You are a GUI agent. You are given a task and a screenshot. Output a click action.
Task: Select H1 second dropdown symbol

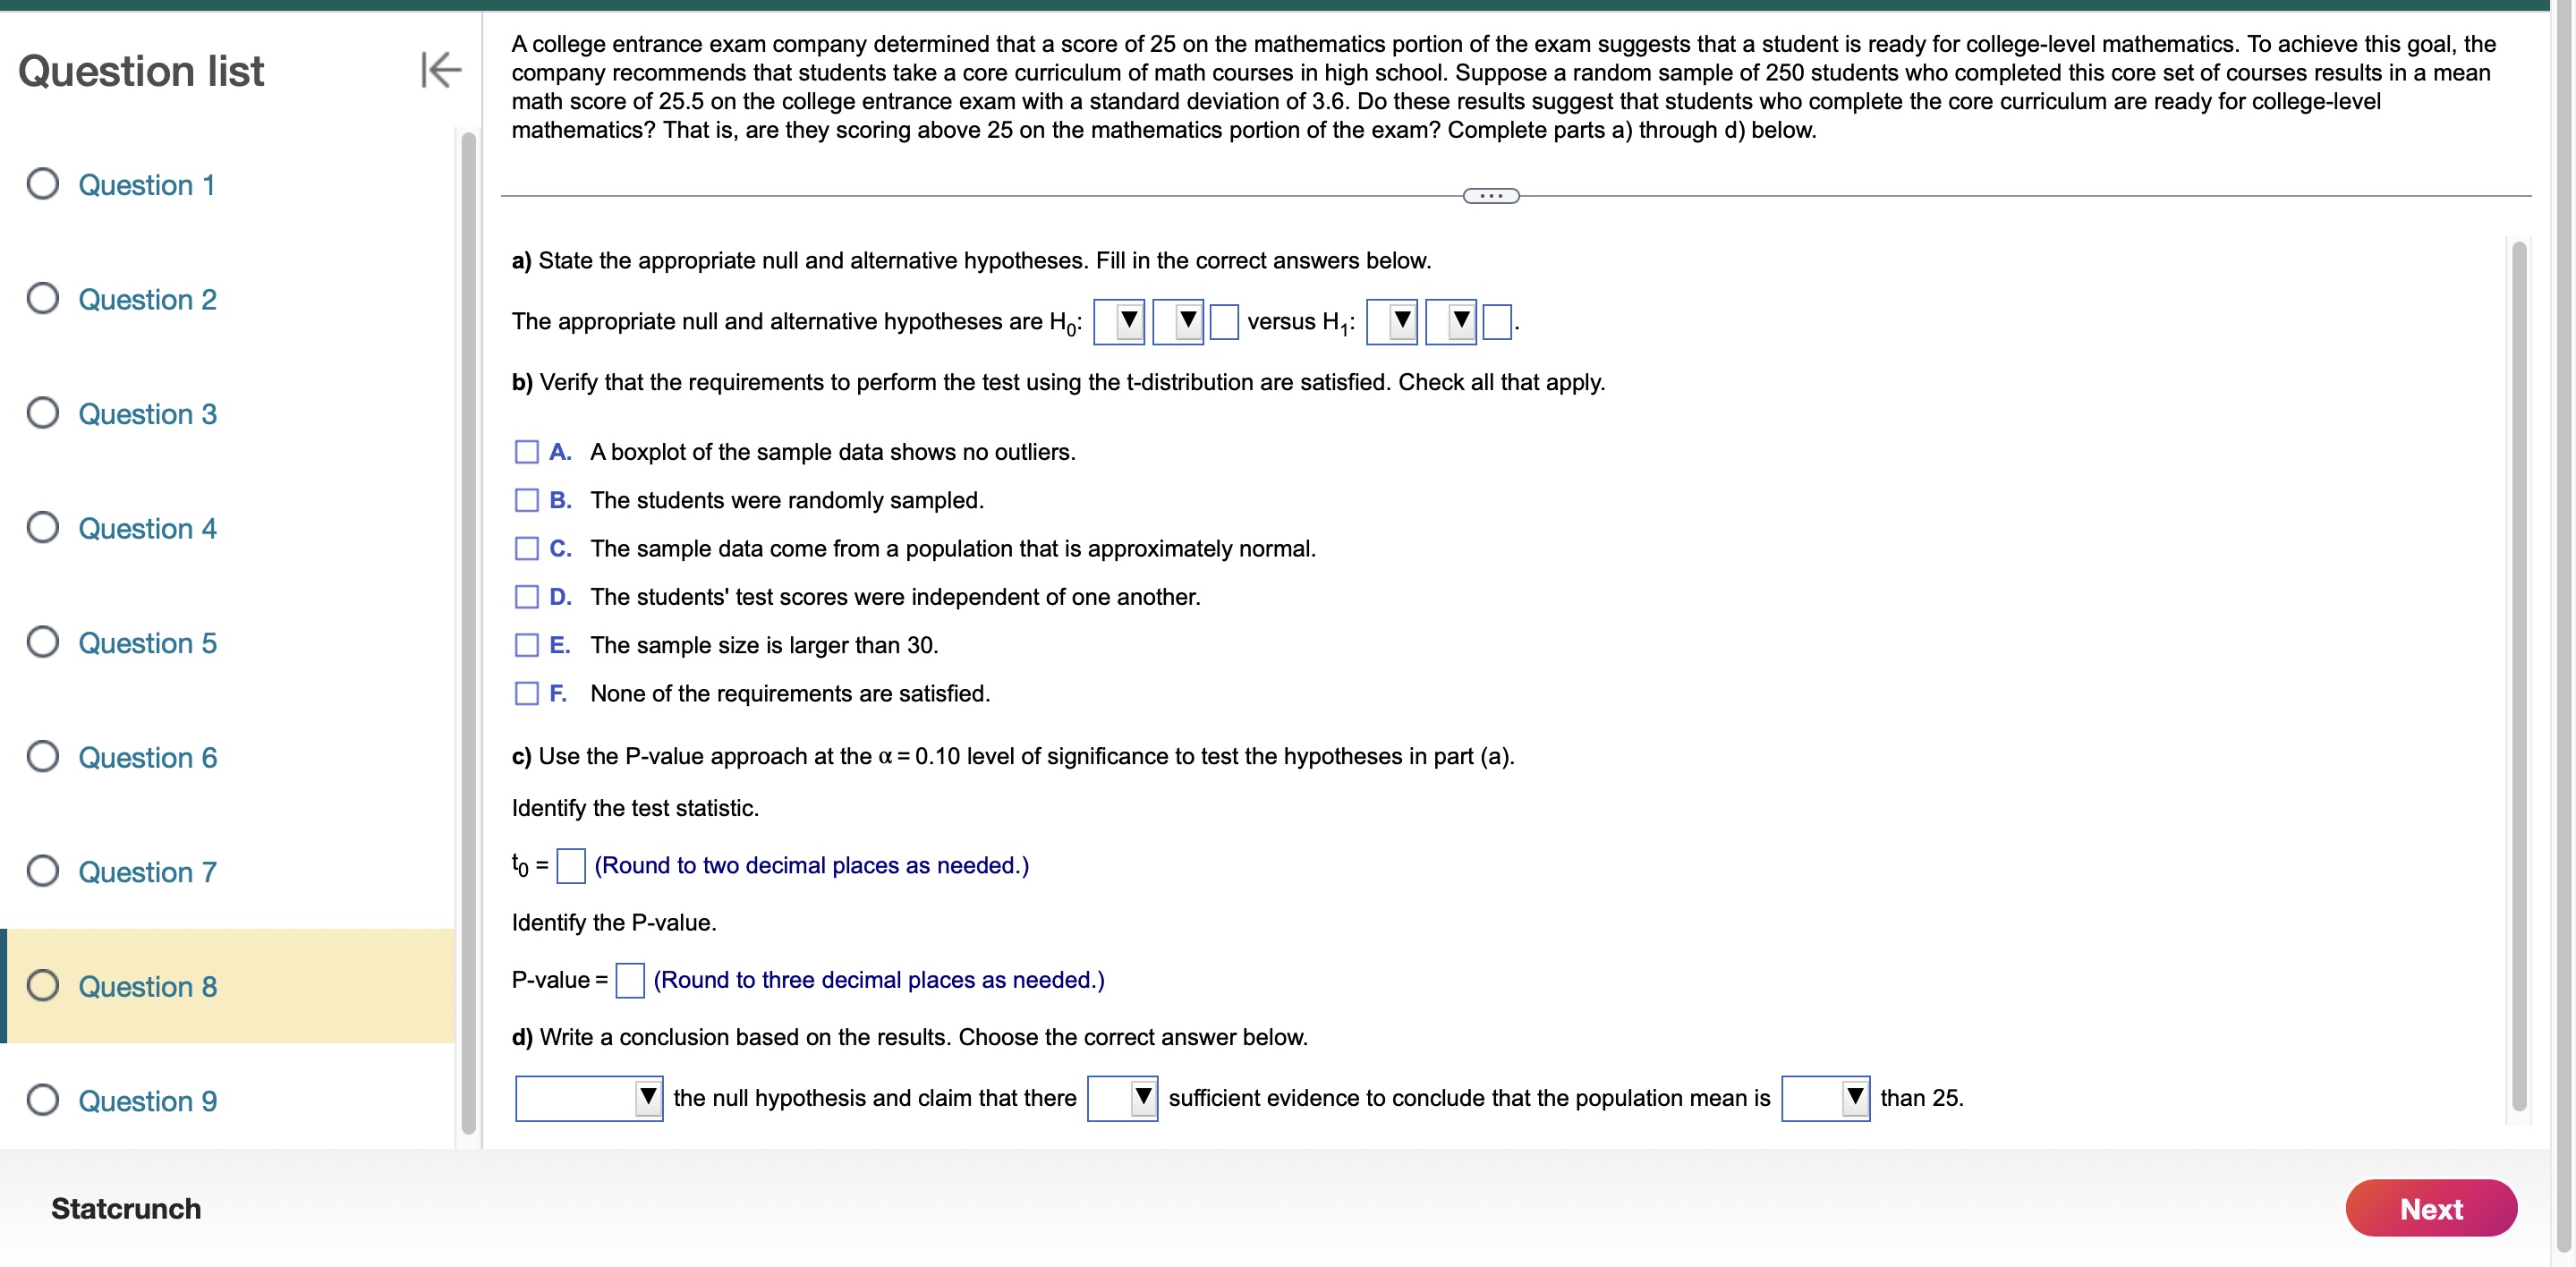click(1446, 322)
